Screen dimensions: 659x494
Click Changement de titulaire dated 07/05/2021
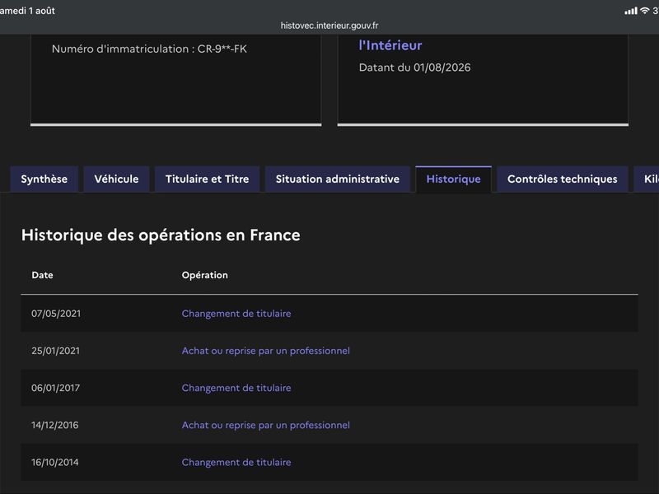[x=236, y=314]
